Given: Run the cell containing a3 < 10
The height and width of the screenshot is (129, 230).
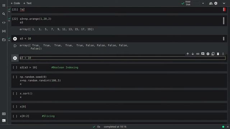Looking at the screenshot, I should click(x=15, y=39).
